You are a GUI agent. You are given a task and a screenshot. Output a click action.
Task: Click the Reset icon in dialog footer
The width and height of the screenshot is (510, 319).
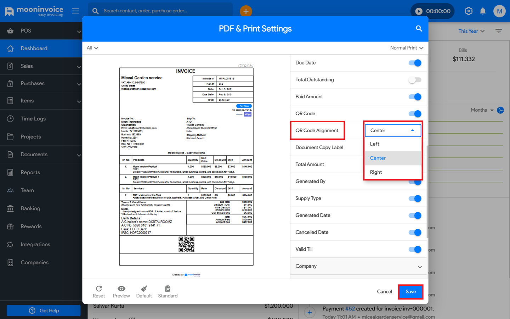[99, 289]
